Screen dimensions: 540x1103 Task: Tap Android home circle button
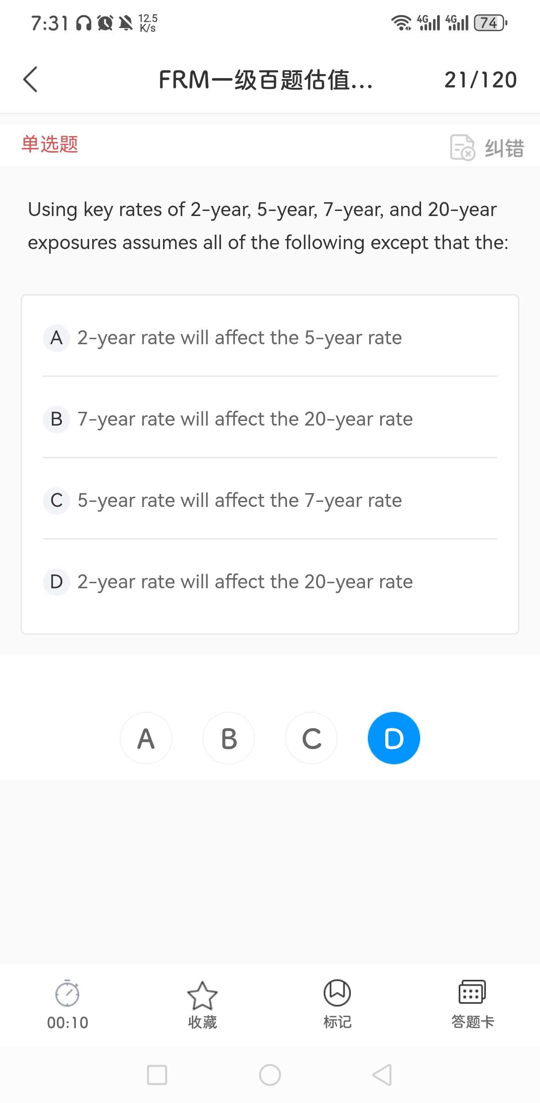click(x=270, y=1075)
